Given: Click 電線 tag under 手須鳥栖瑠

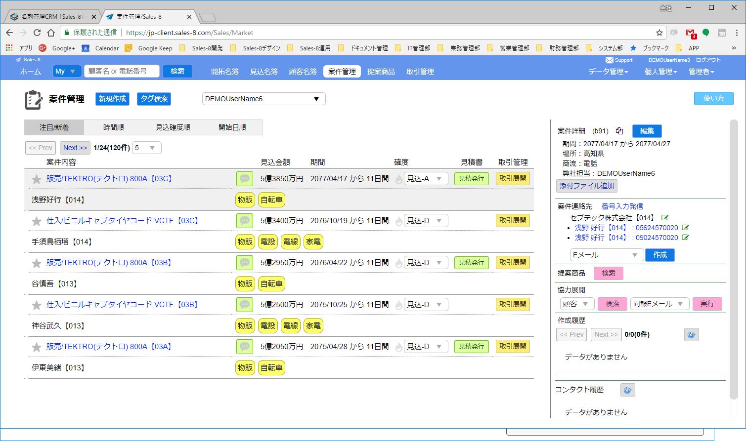Looking at the screenshot, I should point(291,242).
